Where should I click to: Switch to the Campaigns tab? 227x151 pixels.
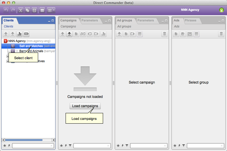tap(68, 20)
